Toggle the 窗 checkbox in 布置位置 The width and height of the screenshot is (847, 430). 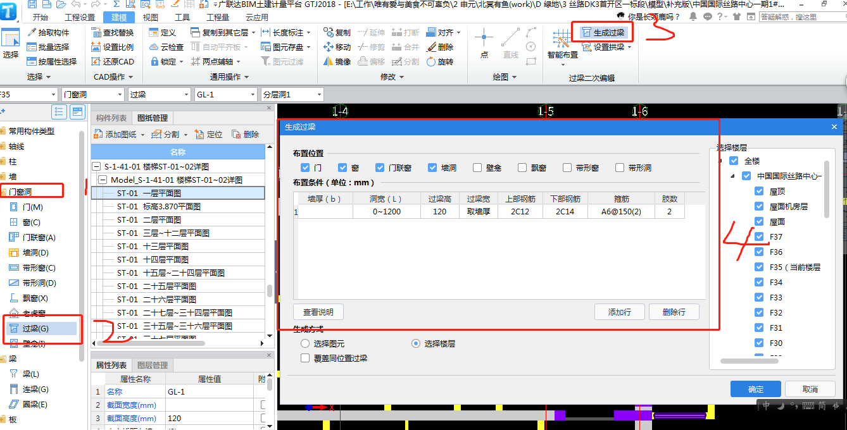342,168
